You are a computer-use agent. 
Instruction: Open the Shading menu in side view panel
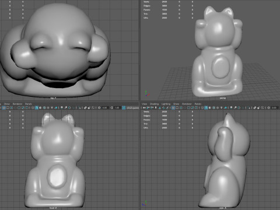point(154,104)
